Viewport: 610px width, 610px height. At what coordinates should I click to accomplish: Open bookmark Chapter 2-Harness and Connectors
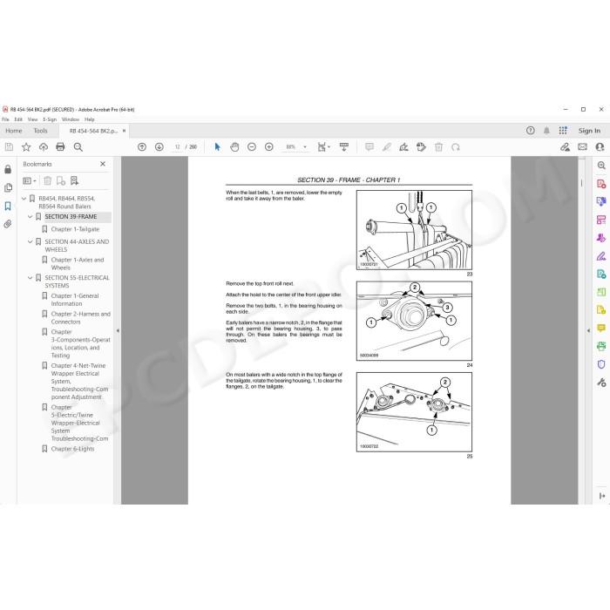[80, 318]
